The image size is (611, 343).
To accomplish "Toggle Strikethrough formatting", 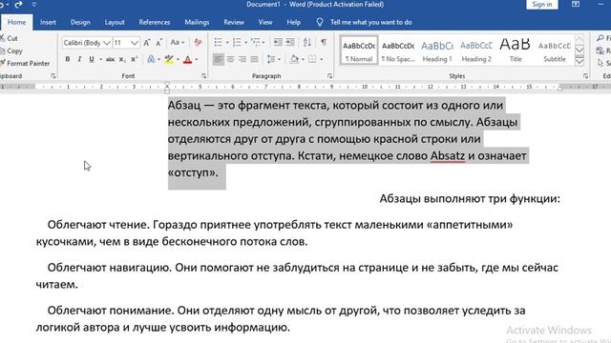I will click(x=111, y=59).
